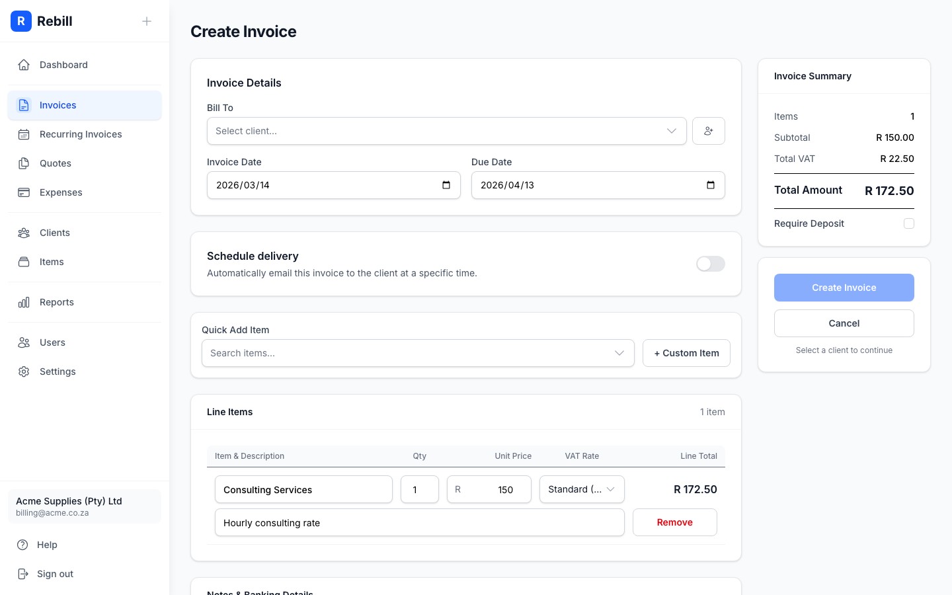
Task: Open the Dashboard from the sidebar
Action: [x=63, y=65]
